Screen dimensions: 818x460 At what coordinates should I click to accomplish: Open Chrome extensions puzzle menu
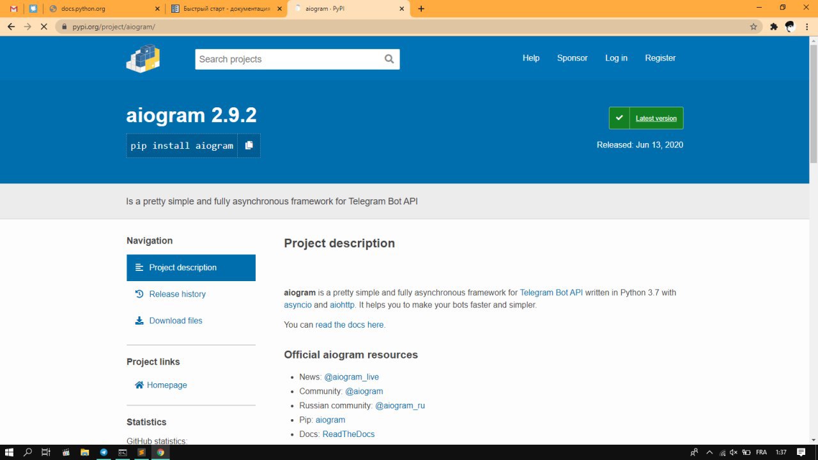click(774, 27)
